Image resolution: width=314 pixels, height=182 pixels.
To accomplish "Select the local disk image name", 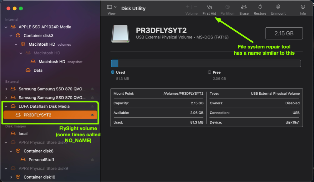I will click(x=23, y=134).
